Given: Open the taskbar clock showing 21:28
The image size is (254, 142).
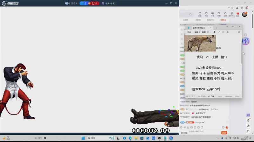Looking at the screenshot, I should coord(244,138).
